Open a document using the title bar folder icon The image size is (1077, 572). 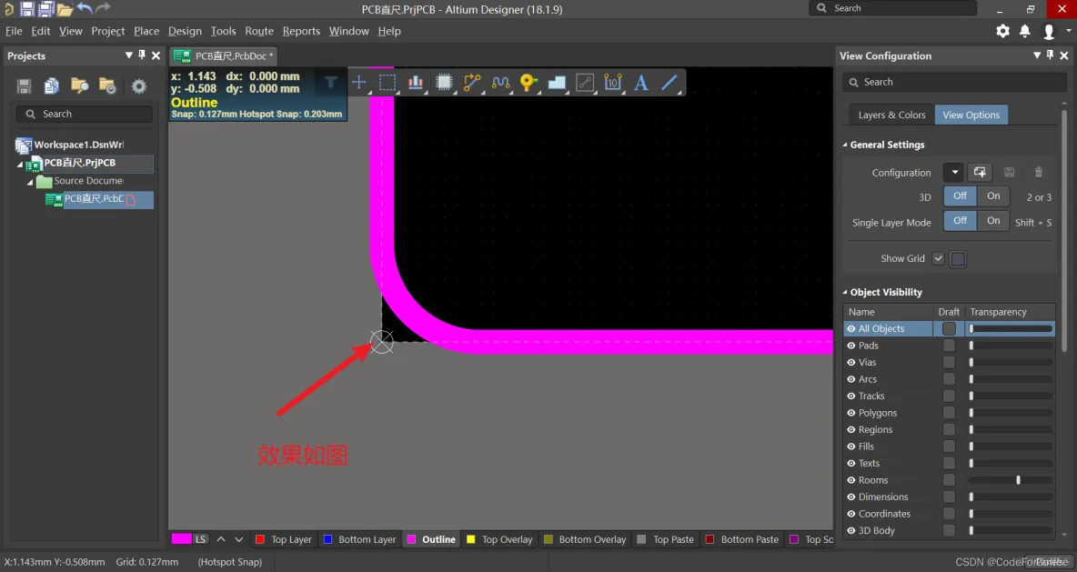click(x=65, y=9)
